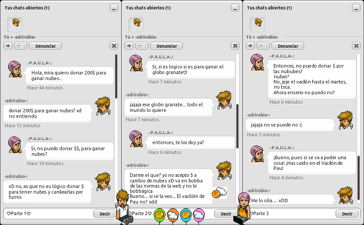This screenshot has width=364, height=225.
Task: Collapse the Parte 2 chats window
Action: tap(235, 8)
